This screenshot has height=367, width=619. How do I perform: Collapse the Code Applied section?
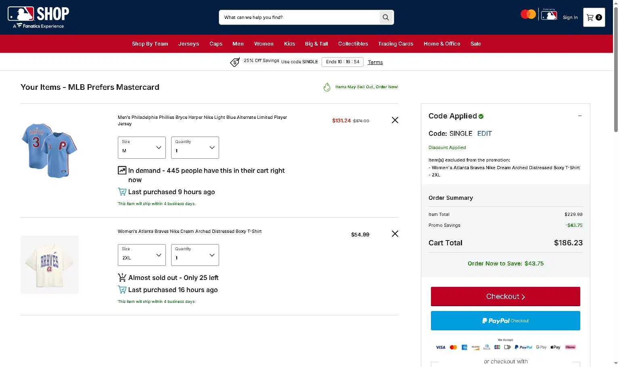click(580, 116)
